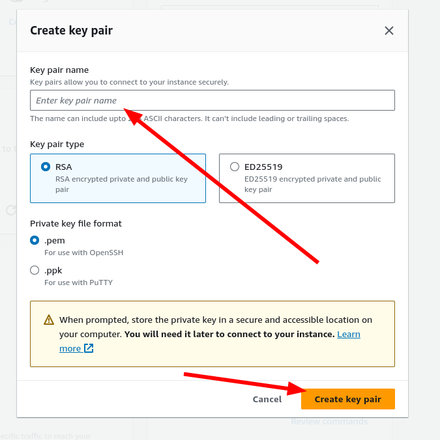Click the faded Review commands link
The height and width of the screenshot is (440, 440).
329,422
